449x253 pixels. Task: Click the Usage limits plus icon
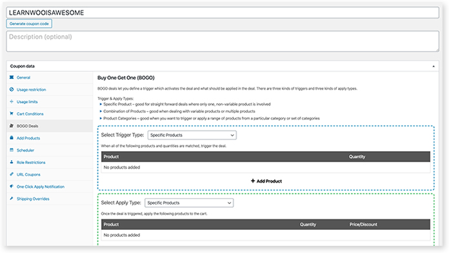tap(12, 101)
